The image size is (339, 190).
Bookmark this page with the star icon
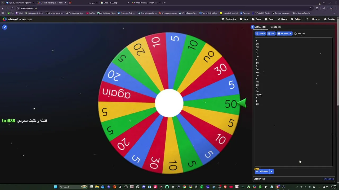(x=310, y=8)
